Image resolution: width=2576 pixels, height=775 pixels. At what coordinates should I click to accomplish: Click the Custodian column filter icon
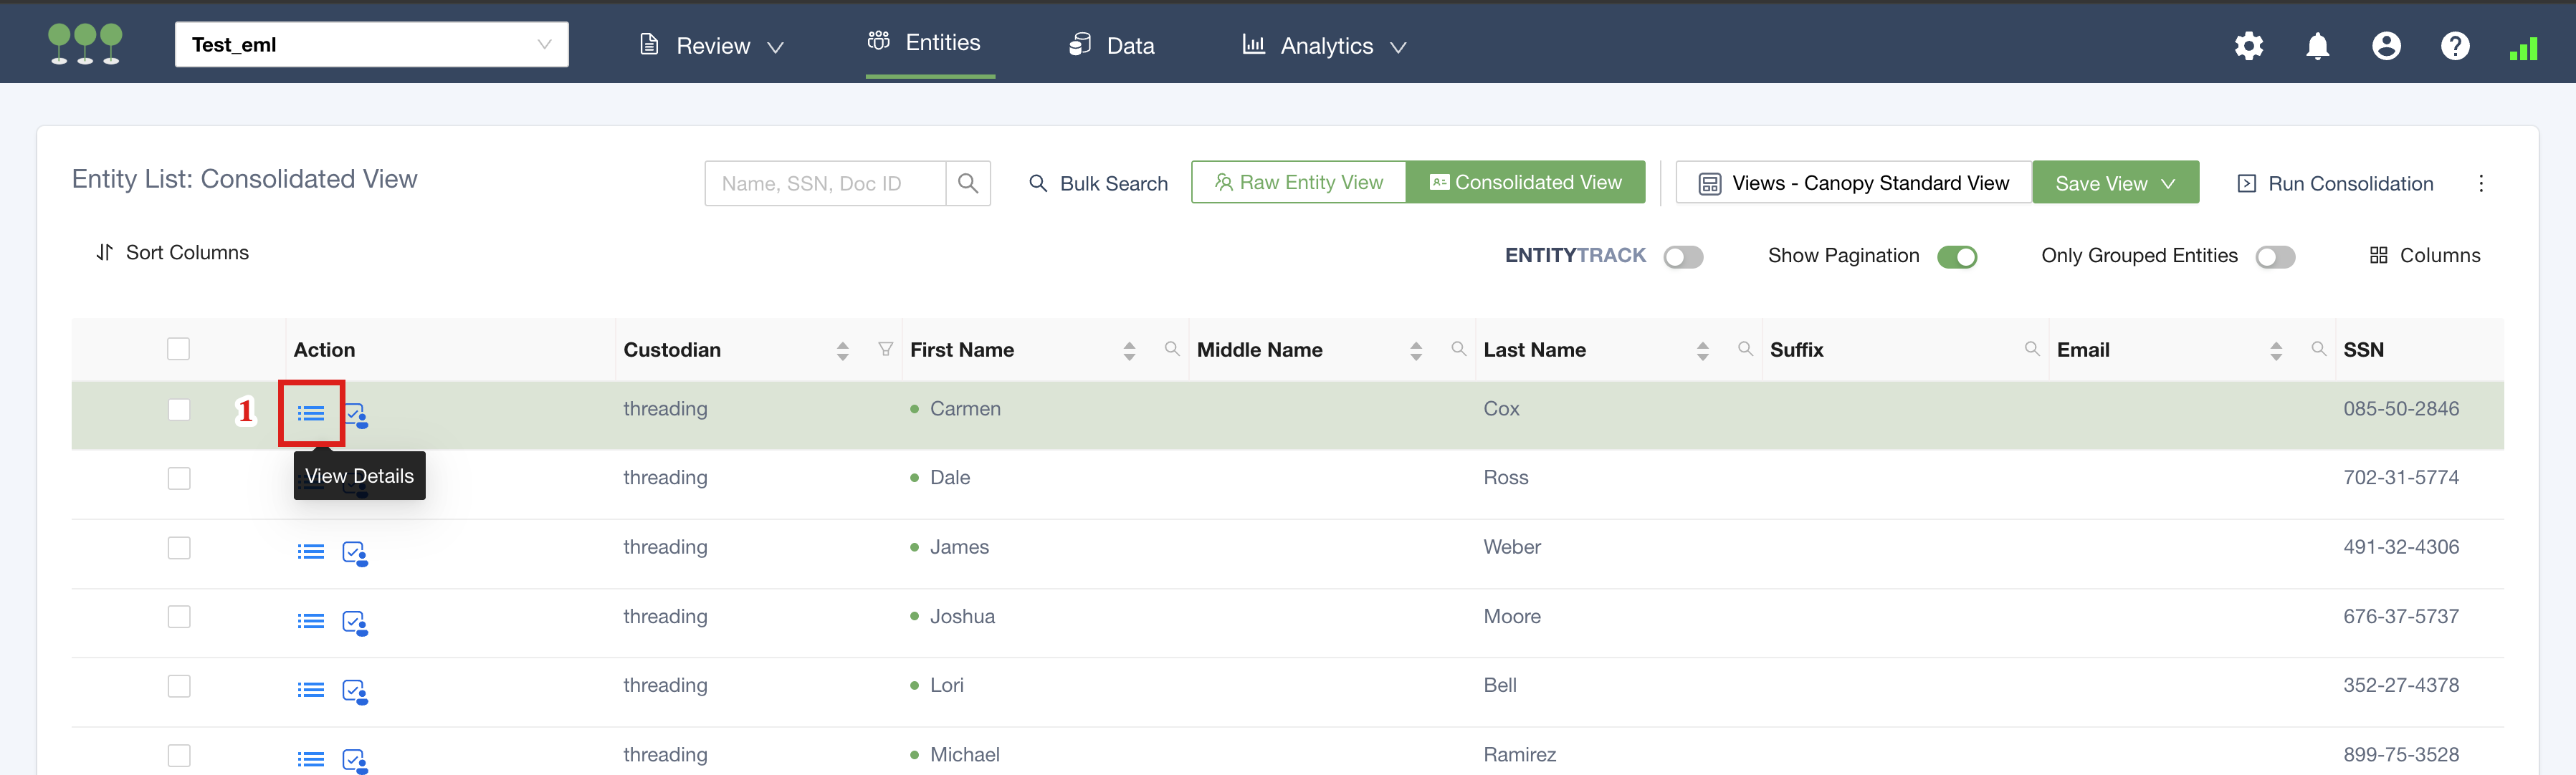(x=885, y=349)
